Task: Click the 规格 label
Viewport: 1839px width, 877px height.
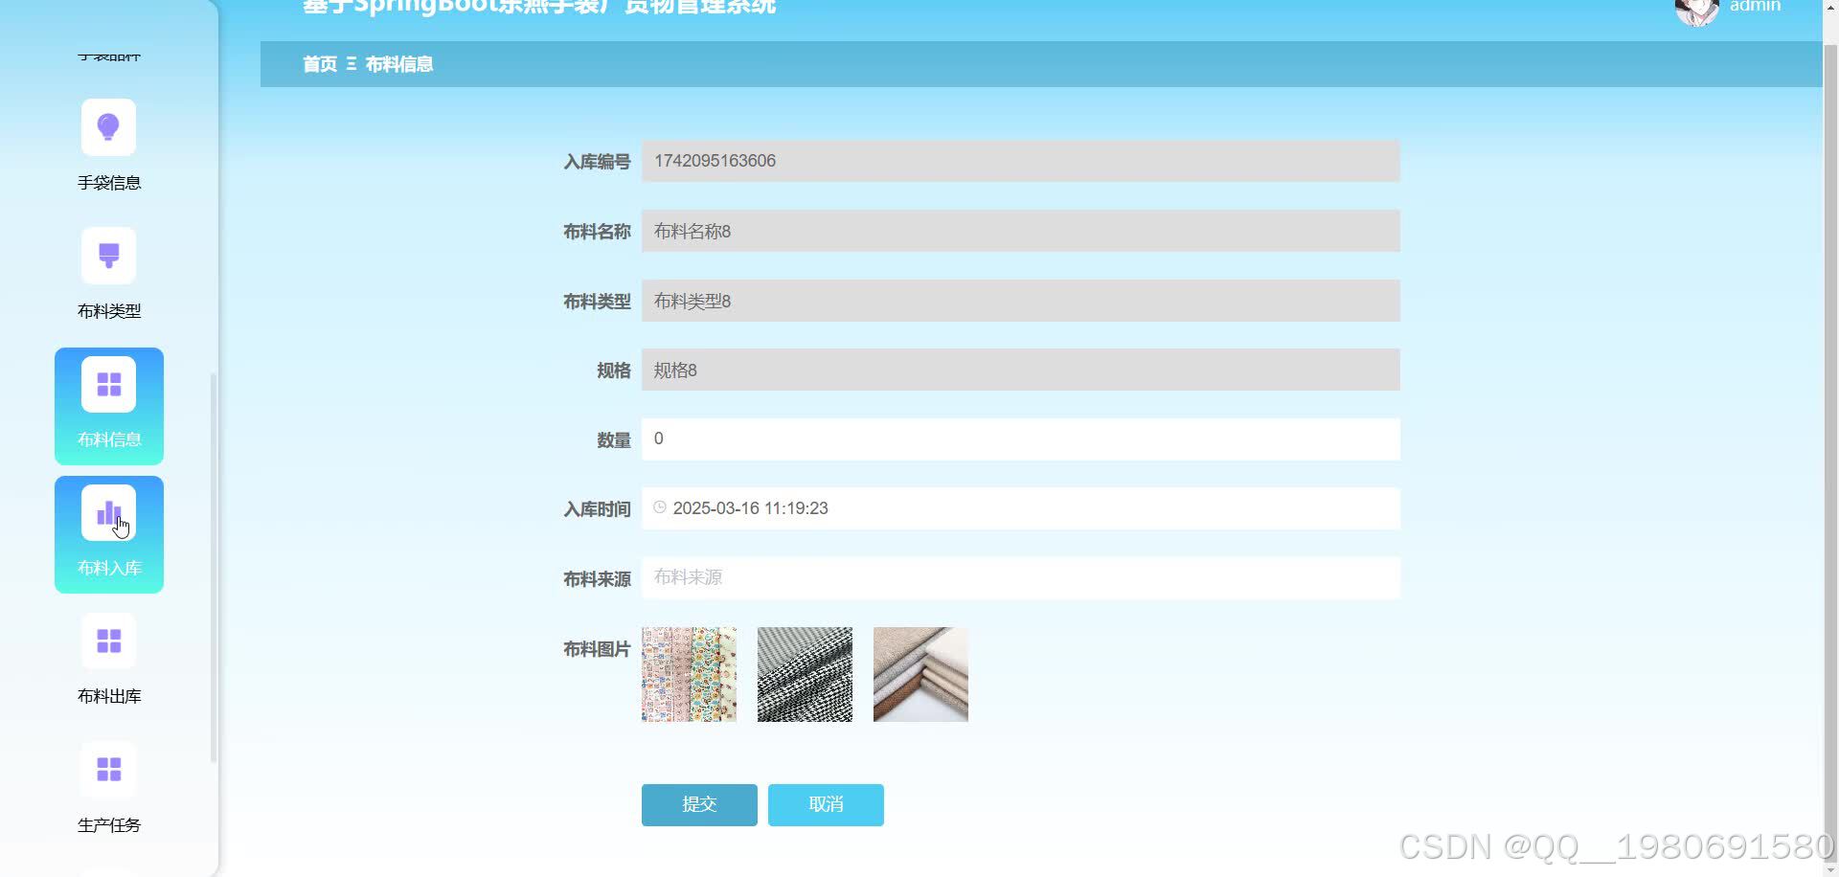Action: pos(614,371)
